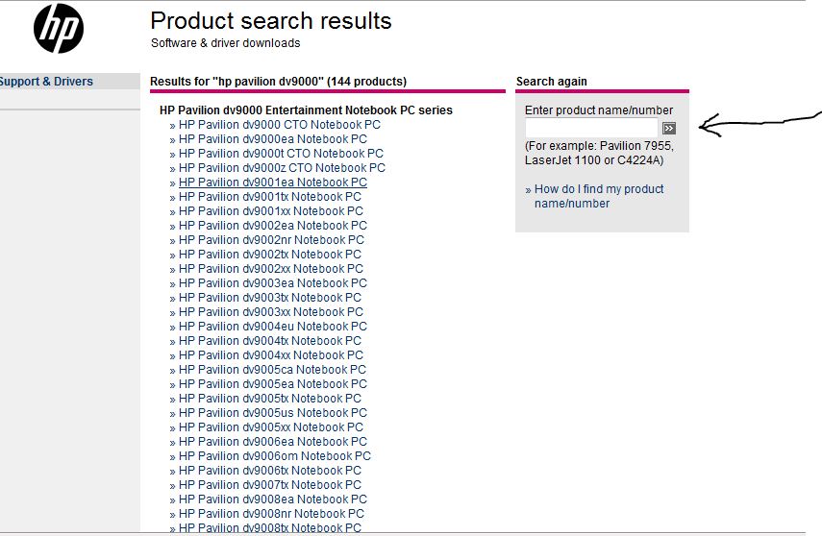The image size is (822, 536).
Task: Open HP Pavilion dv9002nr Notebook PC link
Action: [x=271, y=240]
